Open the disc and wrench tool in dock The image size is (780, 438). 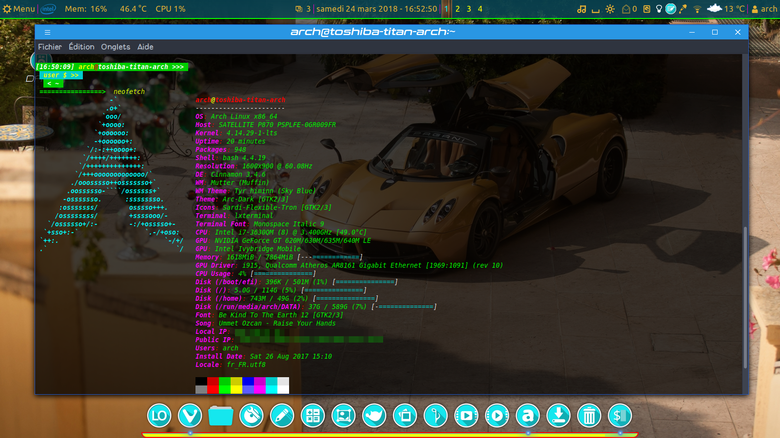[252, 416]
